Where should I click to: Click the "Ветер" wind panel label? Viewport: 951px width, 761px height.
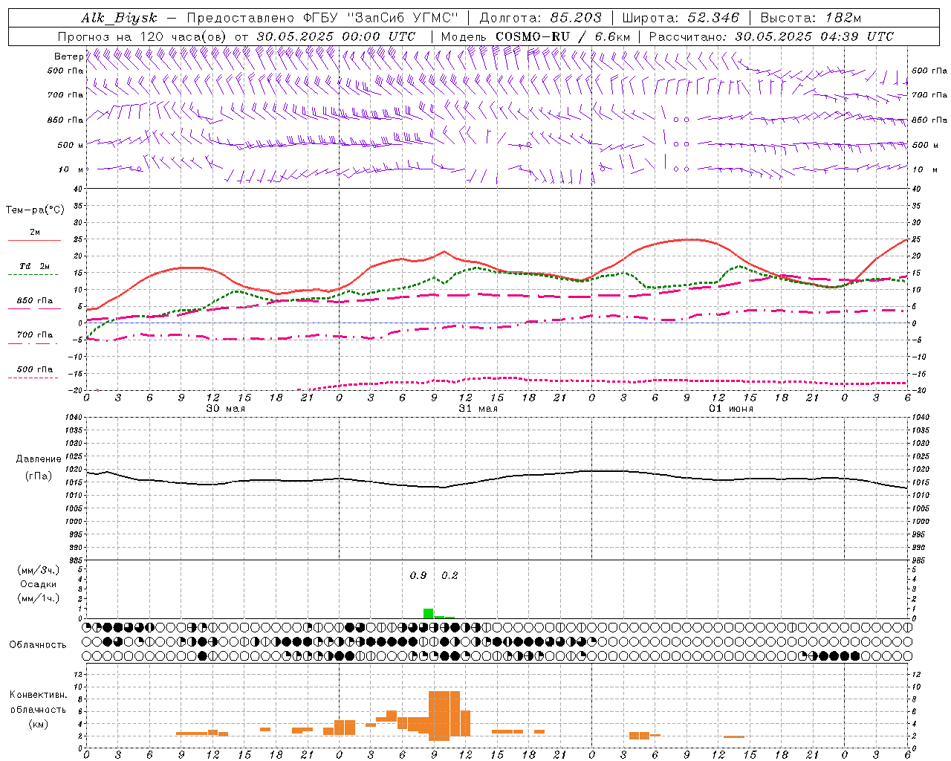click(x=68, y=56)
